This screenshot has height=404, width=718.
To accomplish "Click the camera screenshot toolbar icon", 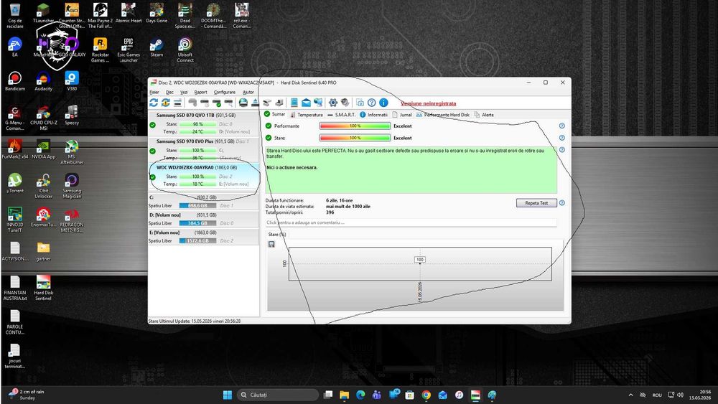I will (x=360, y=103).
